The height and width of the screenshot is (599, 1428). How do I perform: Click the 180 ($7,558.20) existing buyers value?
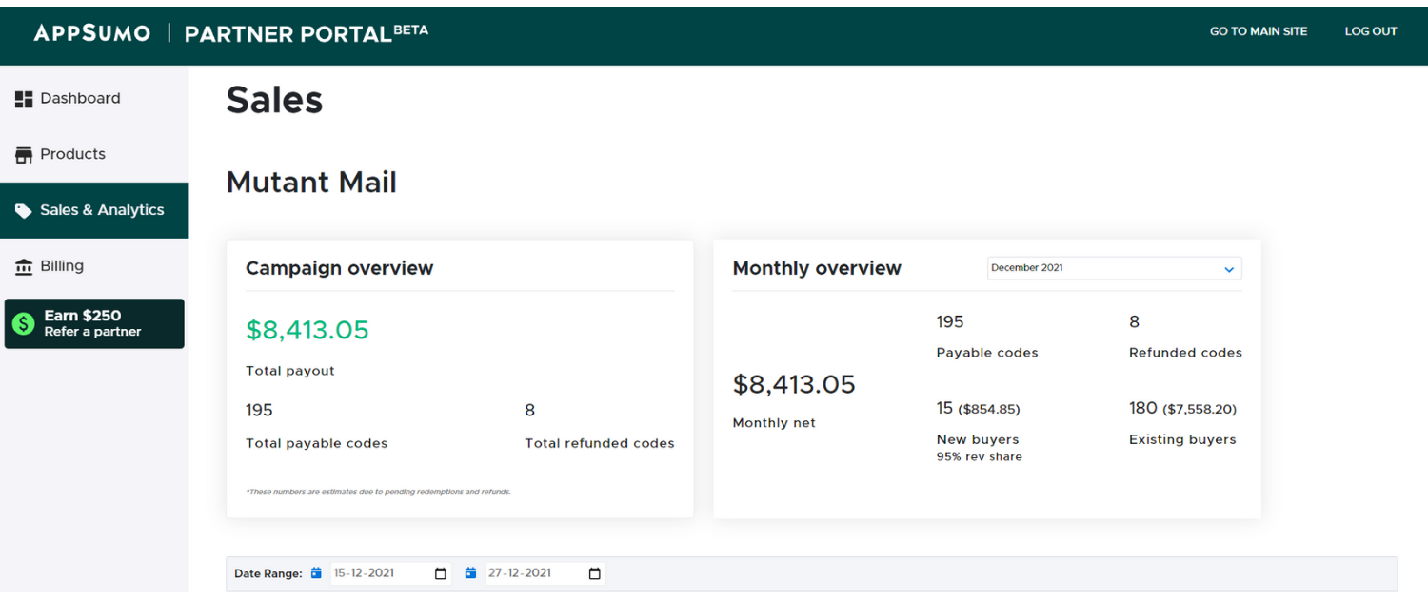[x=1182, y=409]
